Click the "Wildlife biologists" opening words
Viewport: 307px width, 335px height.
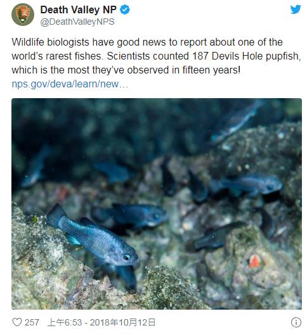point(50,42)
